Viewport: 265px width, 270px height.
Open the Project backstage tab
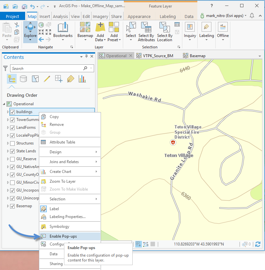coord(12,16)
